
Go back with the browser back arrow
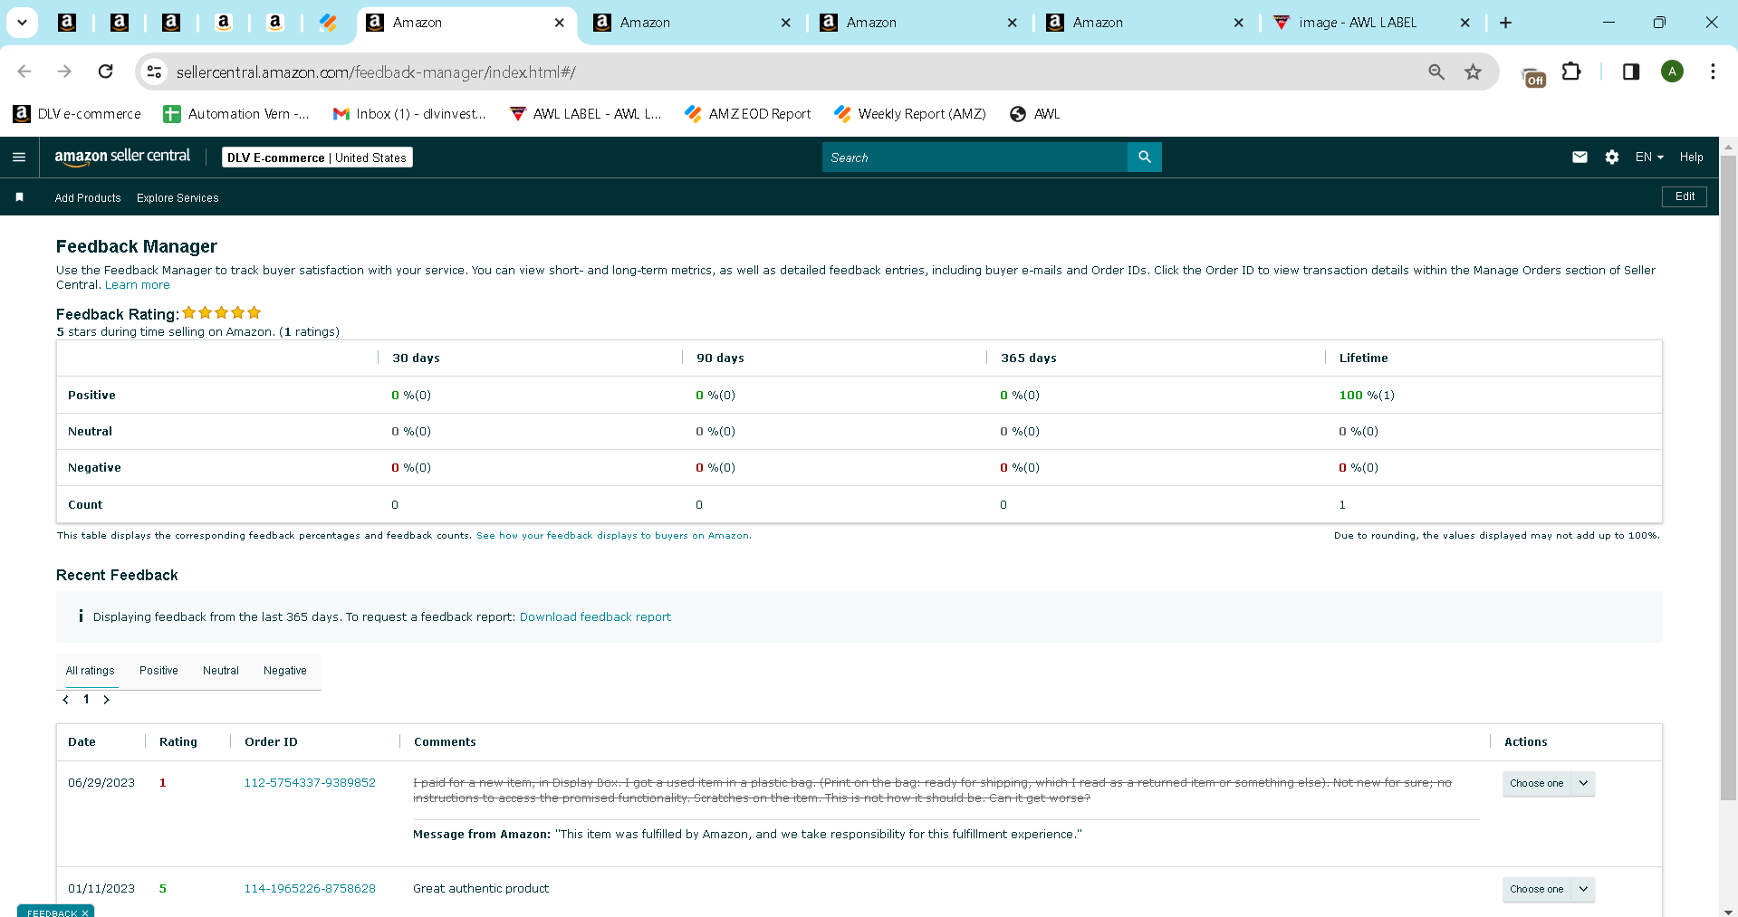click(x=24, y=72)
